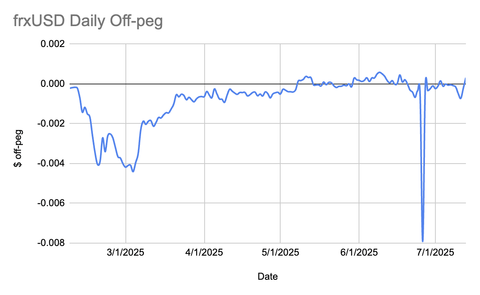The height and width of the screenshot is (295, 480).
Task: Select the early-March trough of the blue line
Action: (133, 172)
